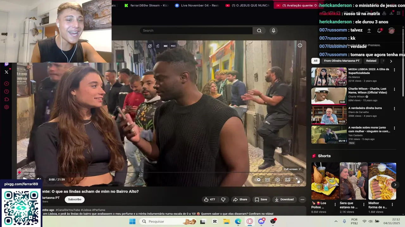405x227 pixels.
Task: Open the history clock icon in browser sidebar
Action: [x=6, y=91]
